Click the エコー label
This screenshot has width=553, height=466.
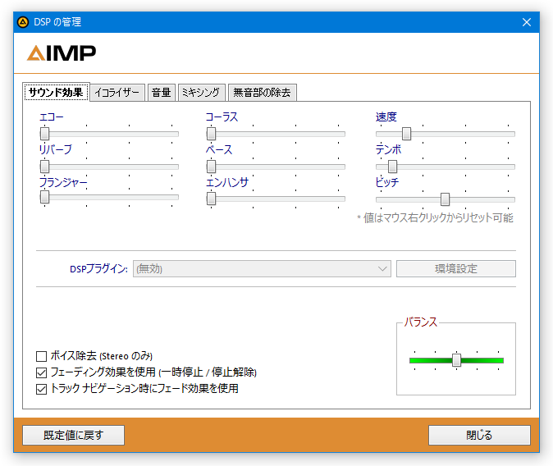[x=52, y=116]
